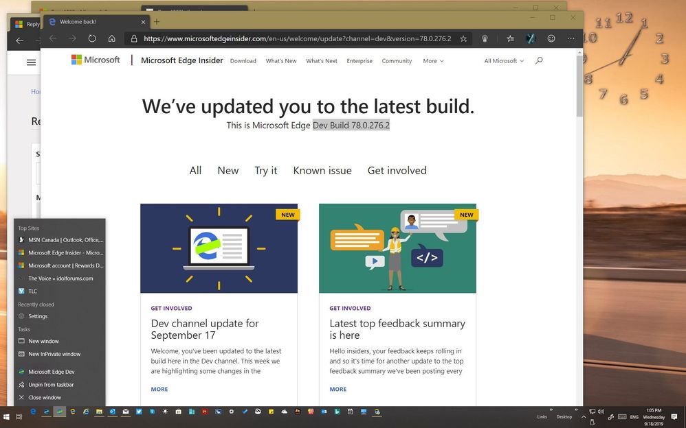686x428 pixels.
Task: Launch Skype from the taskbar
Action: tap(152, 412)
